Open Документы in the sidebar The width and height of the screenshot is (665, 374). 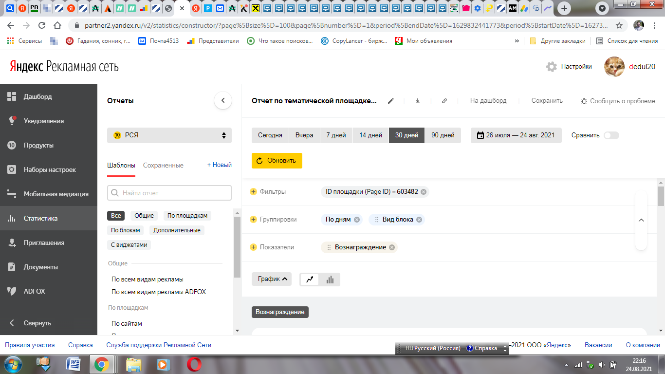click(49, 267)
